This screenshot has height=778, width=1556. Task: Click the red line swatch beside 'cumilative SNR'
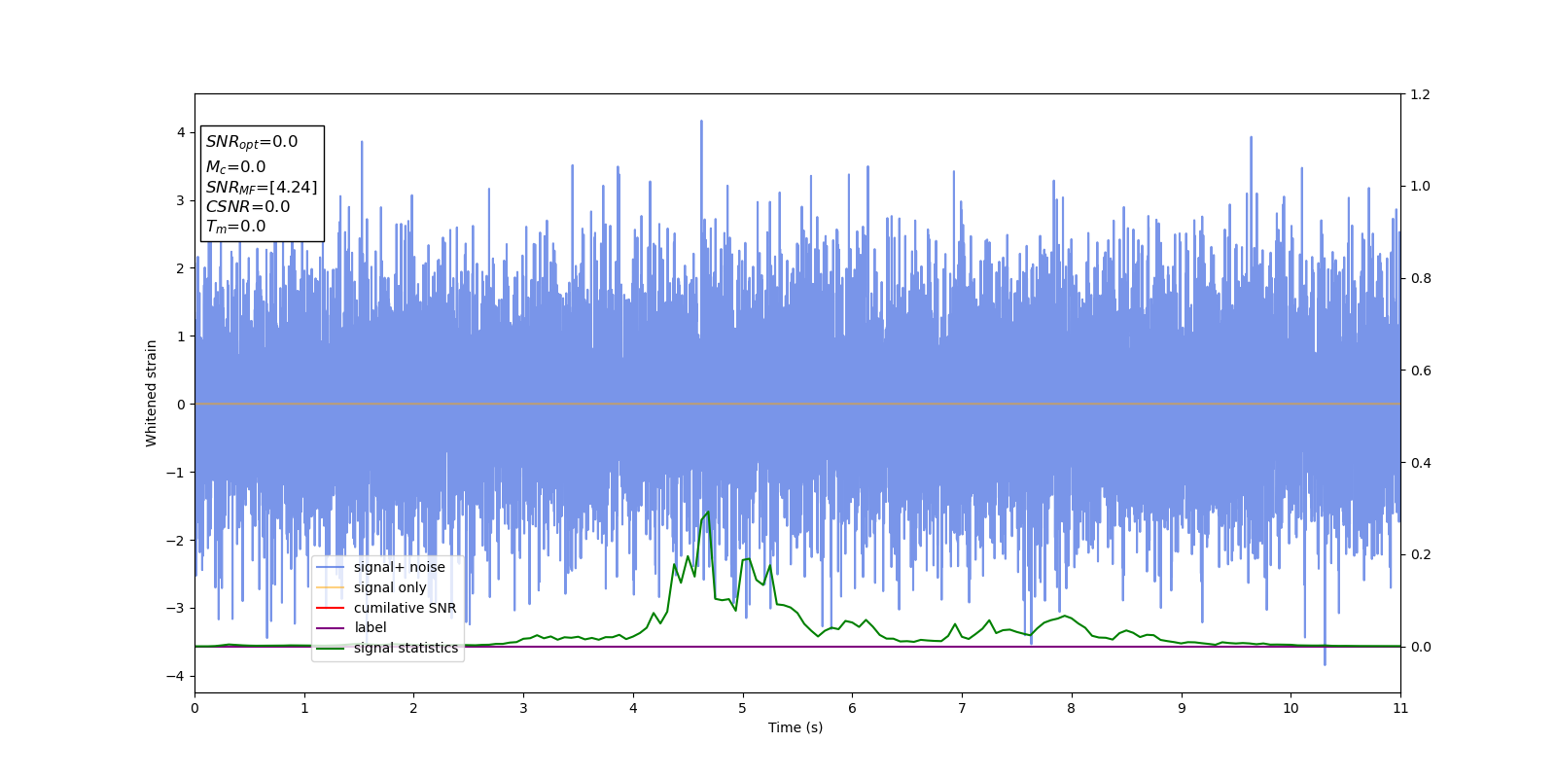[x=331, y=608]
